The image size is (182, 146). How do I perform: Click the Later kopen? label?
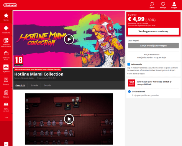(x=133, y=40)
